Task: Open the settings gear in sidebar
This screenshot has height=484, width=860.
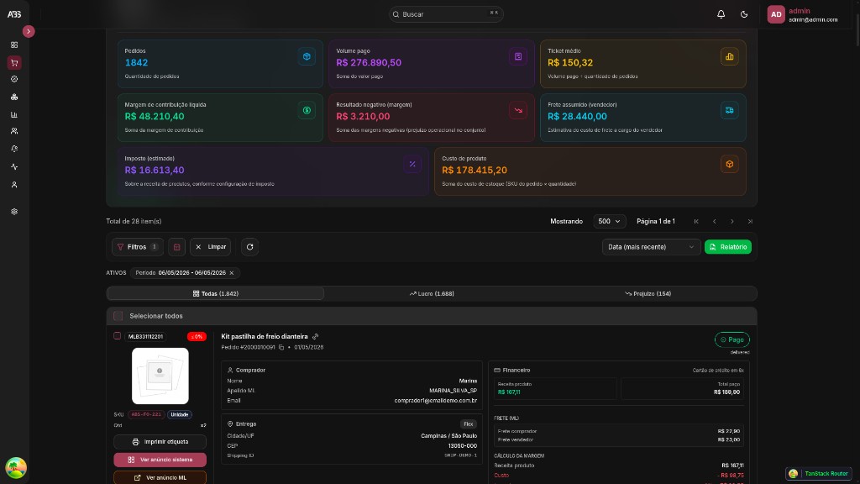Action: pos(14,211)
